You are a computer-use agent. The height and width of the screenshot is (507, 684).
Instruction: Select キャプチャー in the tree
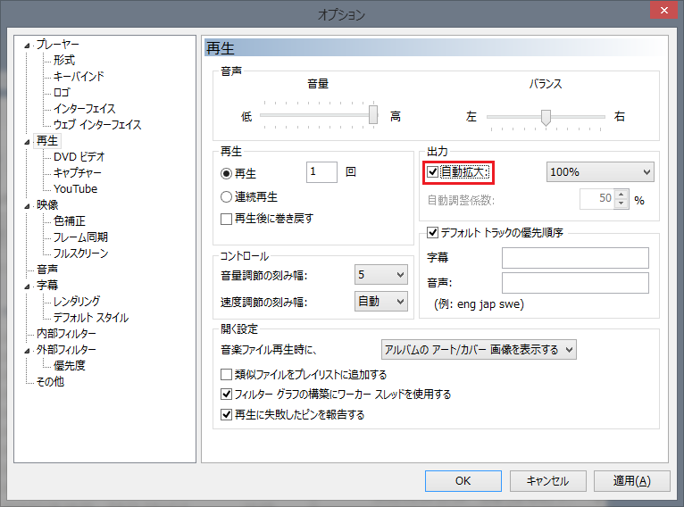(77, 172)
